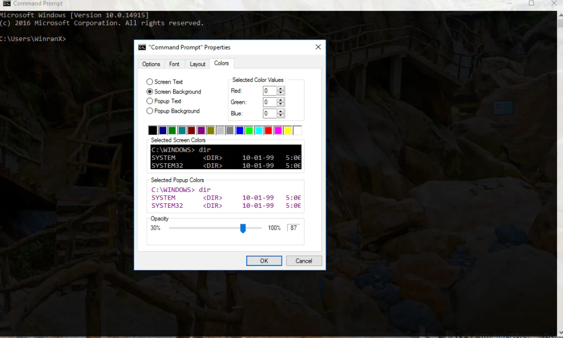Select the yellow color swatch
Screen dimensions: 563x338
coord(288,130)
